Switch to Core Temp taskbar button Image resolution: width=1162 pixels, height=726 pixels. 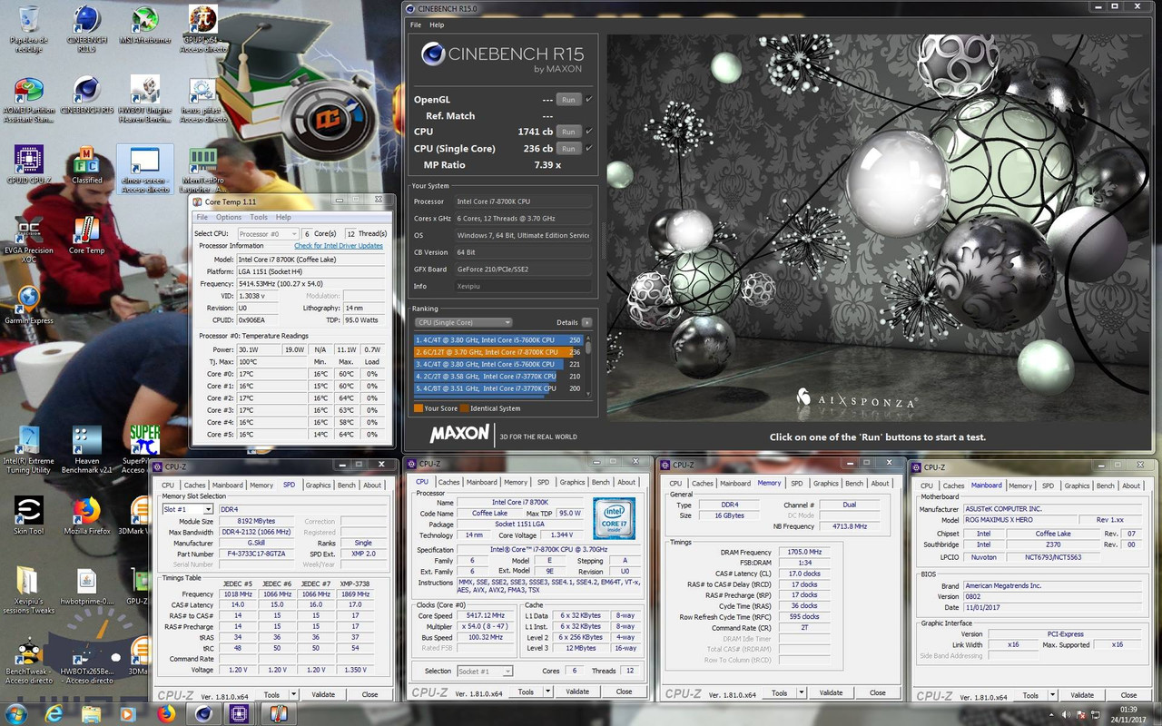[x=281, y=713]
